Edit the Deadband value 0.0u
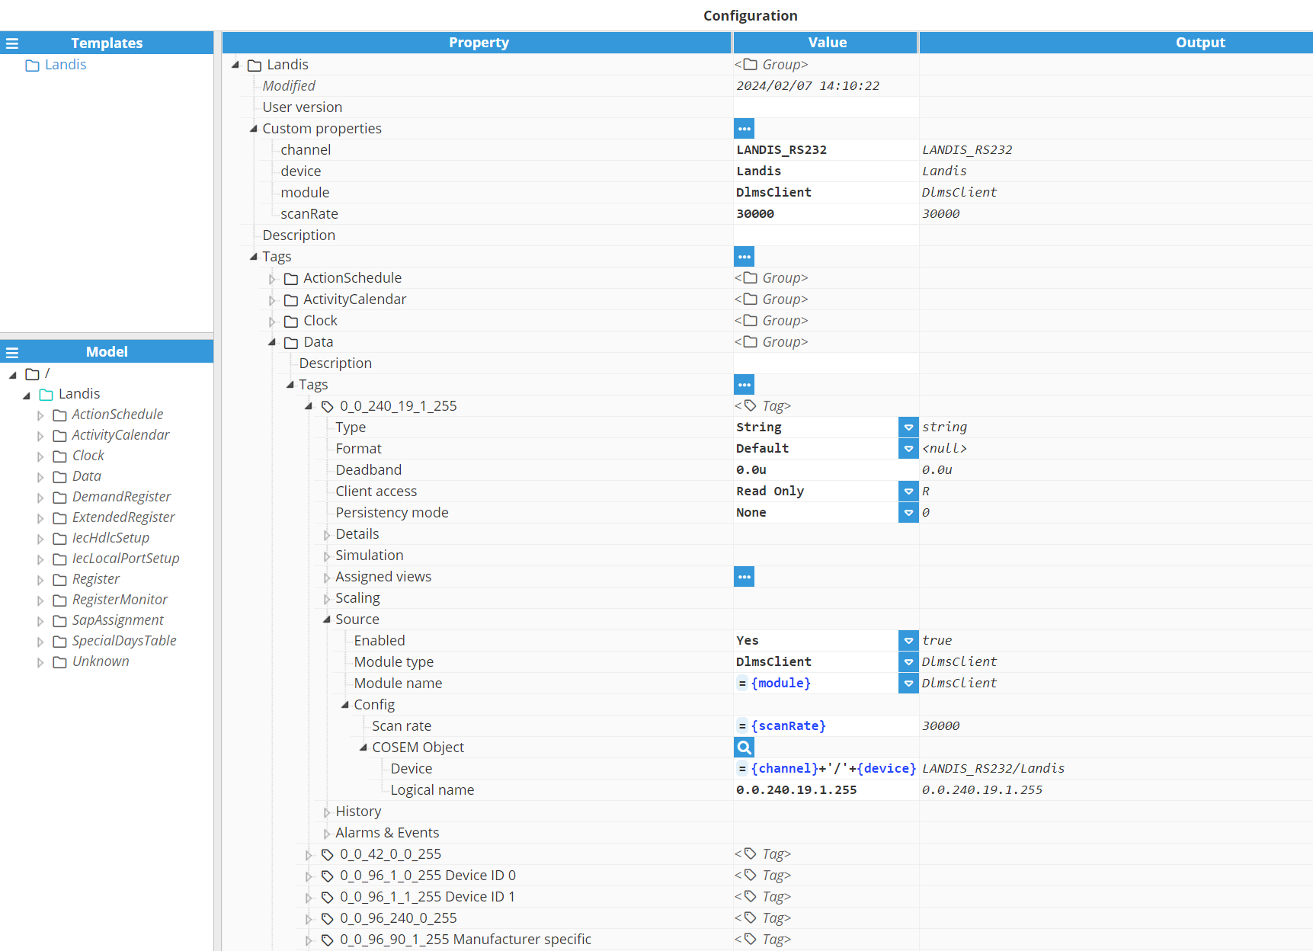 click(826, 470)
